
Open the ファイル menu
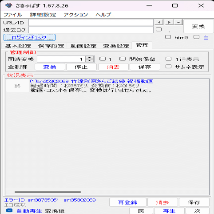pyautogui.click(x=13, y=15)
